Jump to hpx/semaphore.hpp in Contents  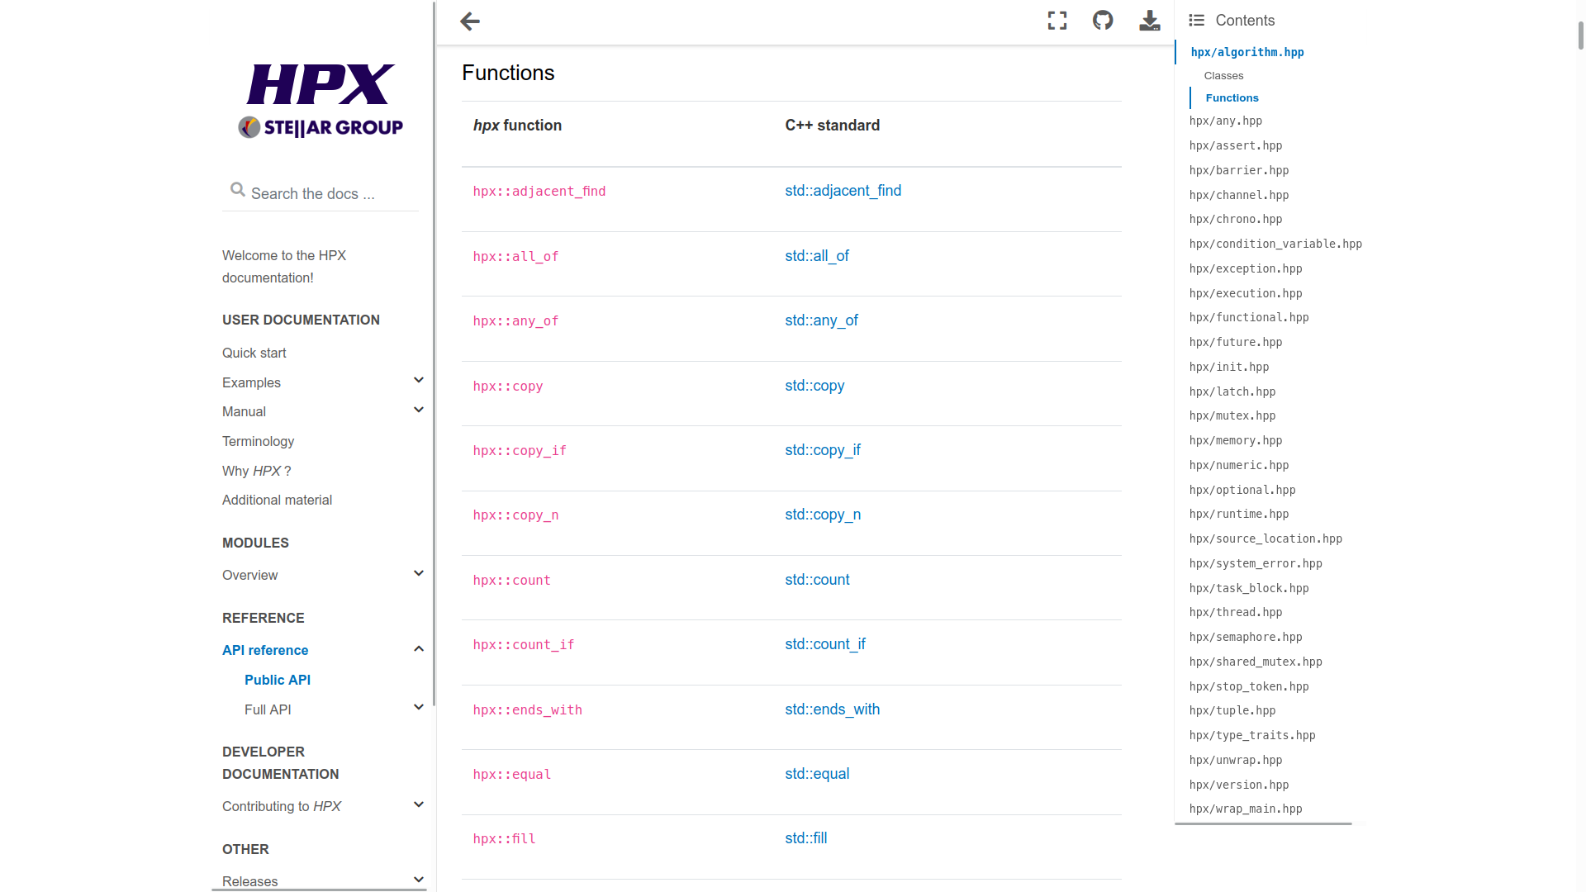point(1246,638)
